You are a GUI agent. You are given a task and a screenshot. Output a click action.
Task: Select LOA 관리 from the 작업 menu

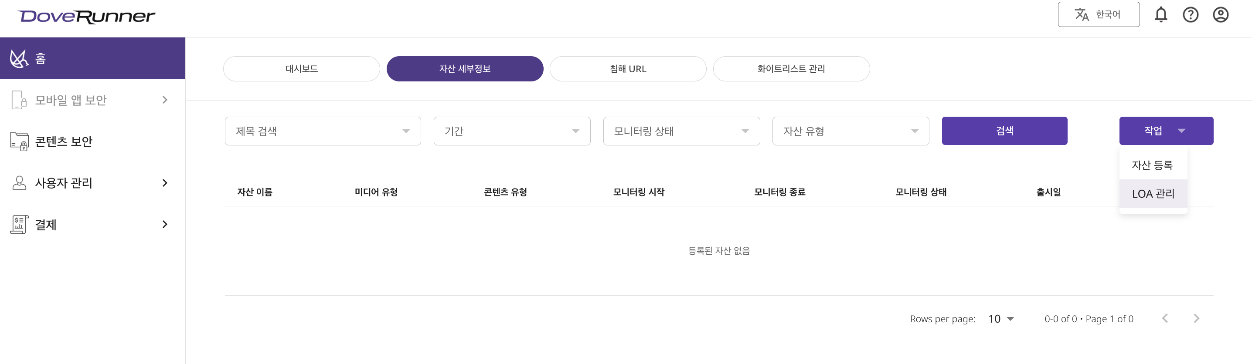1153,194
